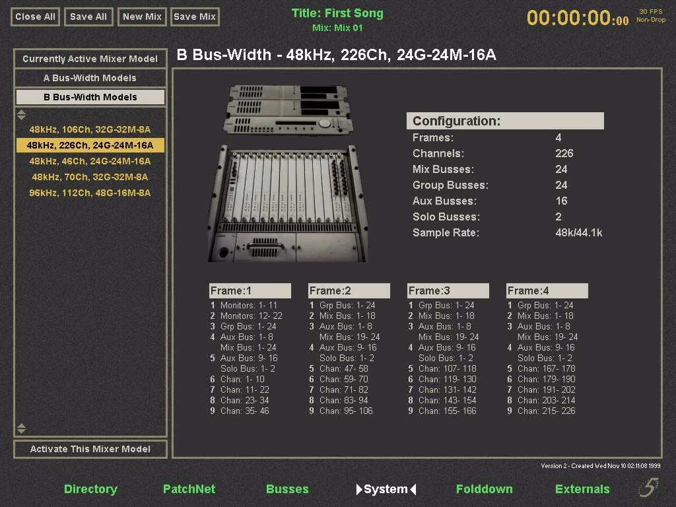Viewport: 676px width, 507px height.
Task: Start a New Mix
Action: point(142,17)
